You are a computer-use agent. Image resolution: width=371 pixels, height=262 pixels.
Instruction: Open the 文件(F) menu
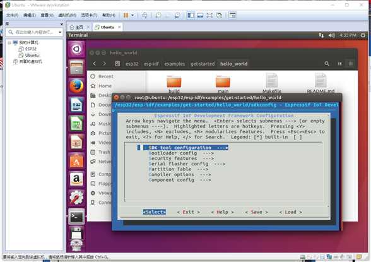point(13,15)
